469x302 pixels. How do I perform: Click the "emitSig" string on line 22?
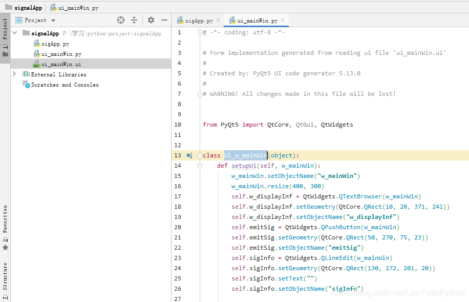344,248
